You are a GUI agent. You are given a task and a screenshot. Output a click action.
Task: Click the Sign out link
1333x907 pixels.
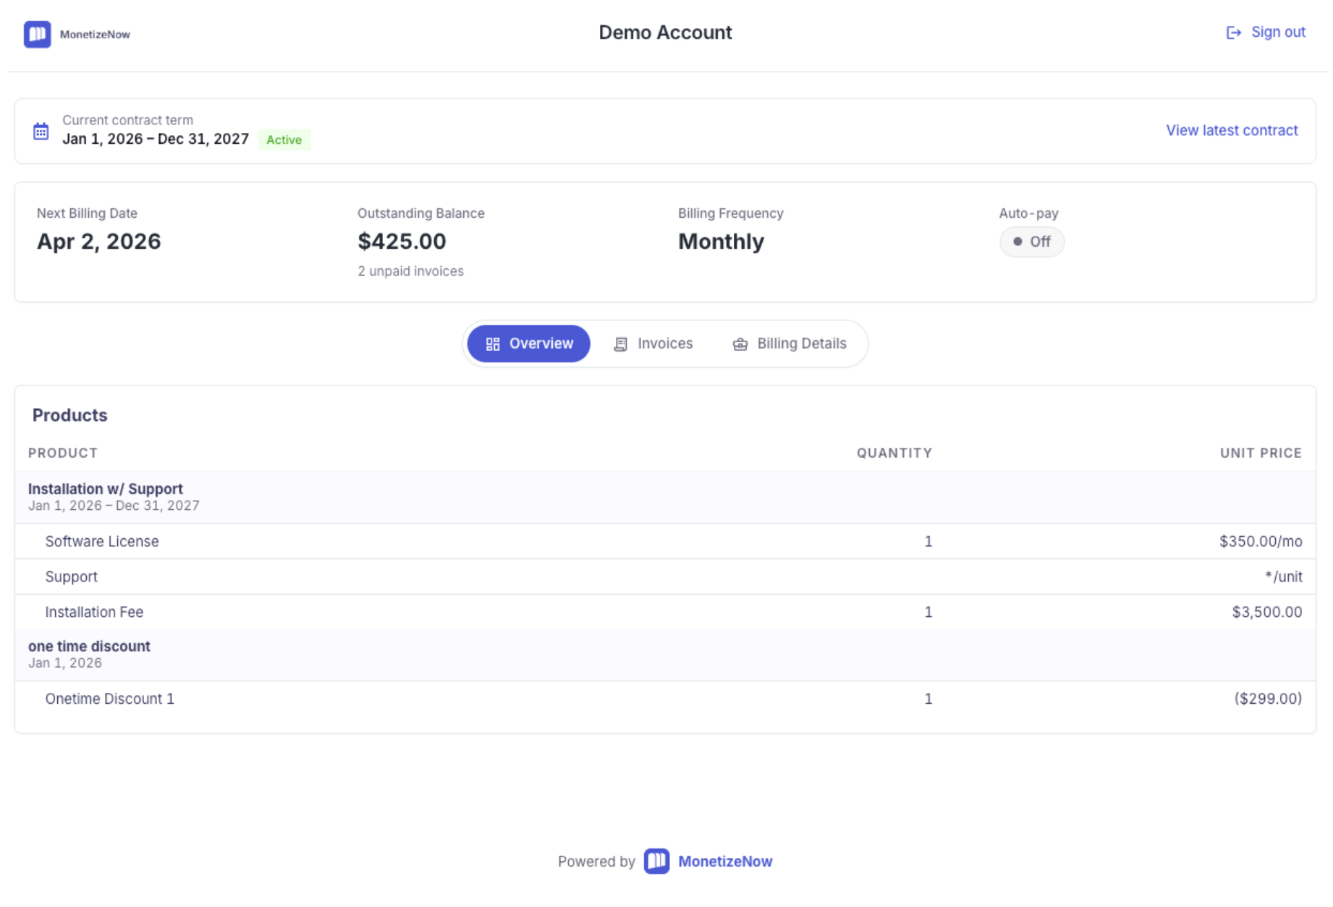(1266, 33)
